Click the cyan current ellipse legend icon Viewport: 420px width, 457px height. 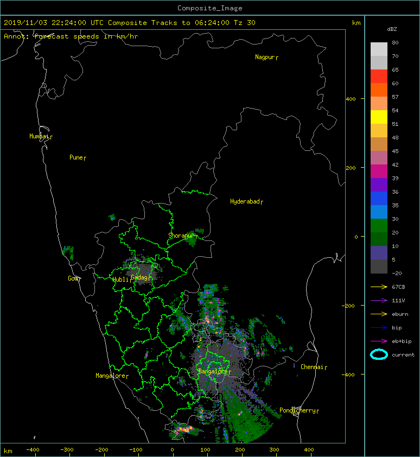[x=379, y=354]
